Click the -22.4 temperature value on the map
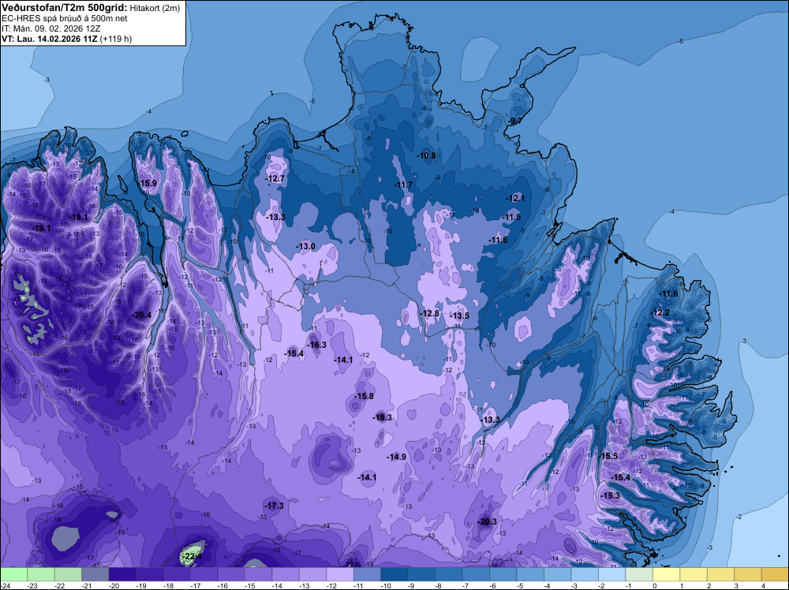 coord(192,556)
